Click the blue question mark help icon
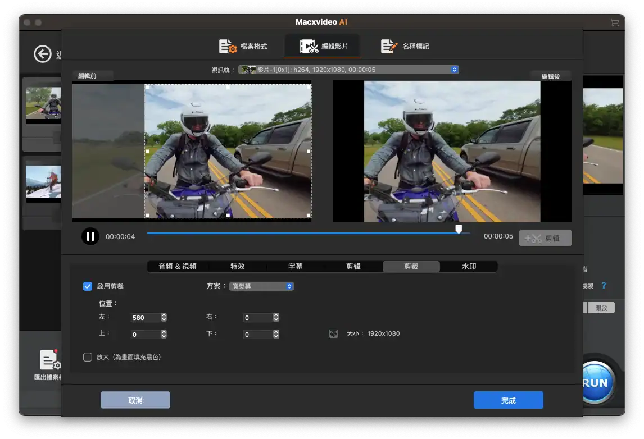Screen dimensions: 644x439 (x=604, y=285)
